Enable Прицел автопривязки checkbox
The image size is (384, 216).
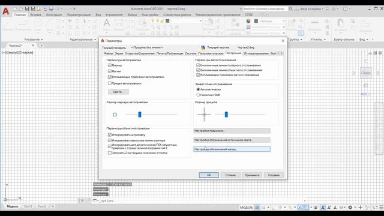(110, 83)
